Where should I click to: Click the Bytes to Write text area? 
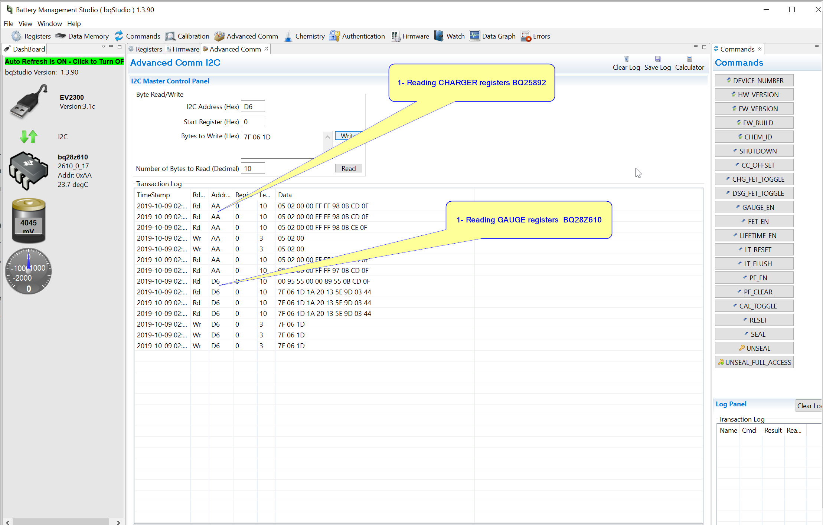coord(282,145)
